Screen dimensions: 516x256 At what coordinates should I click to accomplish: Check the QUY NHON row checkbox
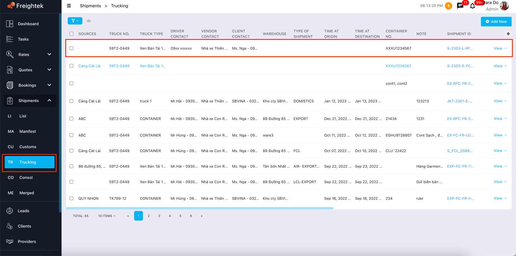tap(71, 198)
